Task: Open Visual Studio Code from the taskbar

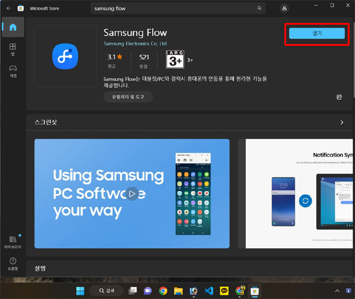Action: tap(209, 291)
